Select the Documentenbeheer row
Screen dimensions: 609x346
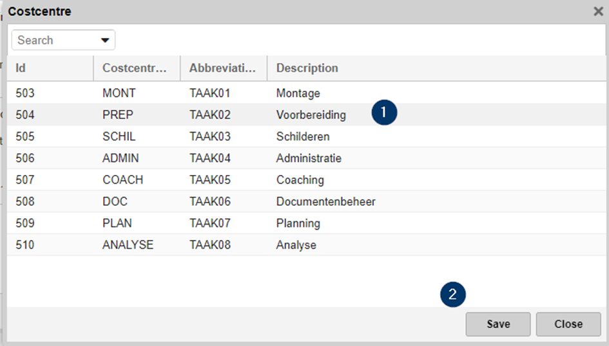[x=325, y=202]
